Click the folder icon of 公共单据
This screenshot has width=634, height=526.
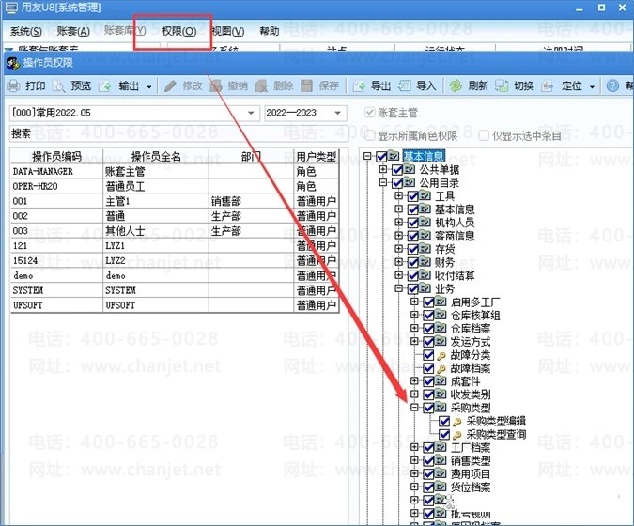point(410,169)
